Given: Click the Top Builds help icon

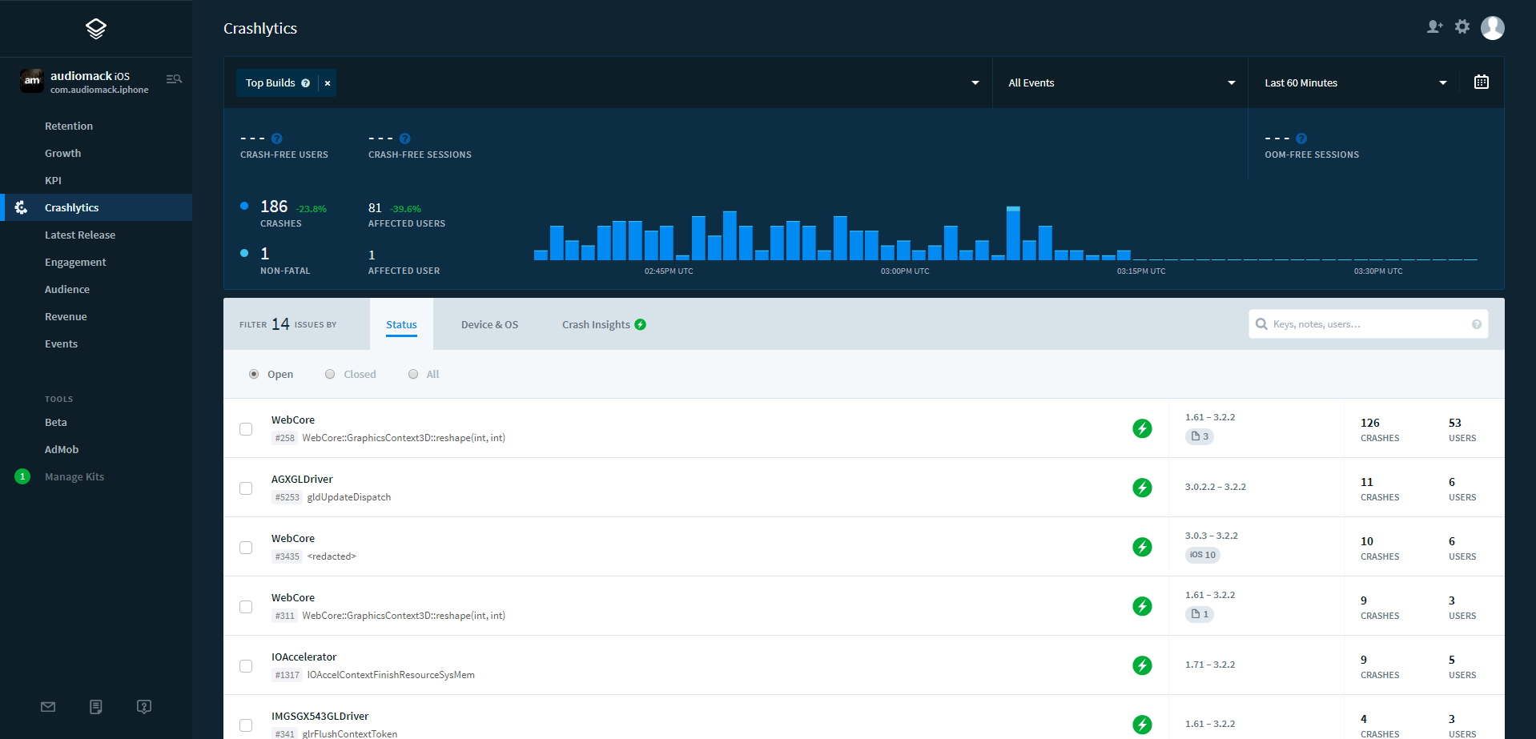Looking at the screenshot, I should (x=305, y=83).
